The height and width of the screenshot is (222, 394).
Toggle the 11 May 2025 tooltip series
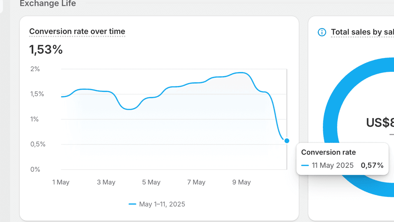click(x=332, y=165)
